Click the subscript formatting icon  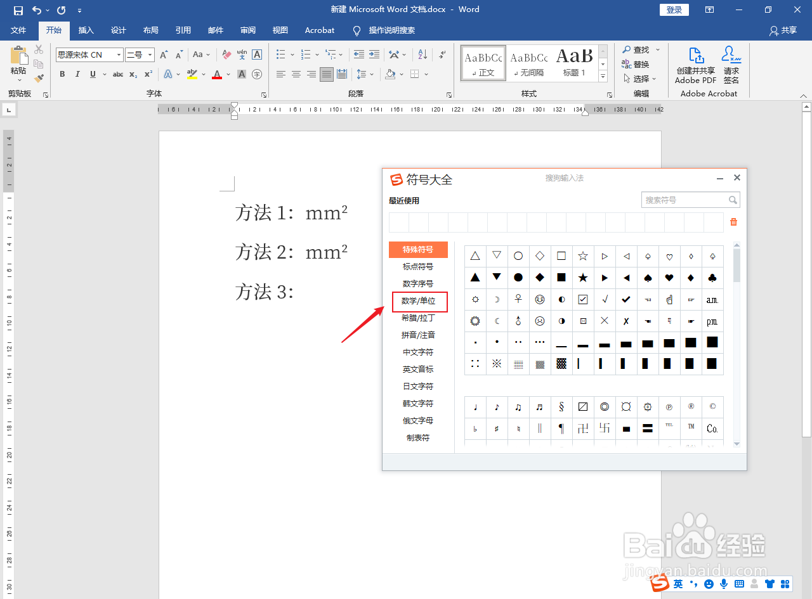133,74
